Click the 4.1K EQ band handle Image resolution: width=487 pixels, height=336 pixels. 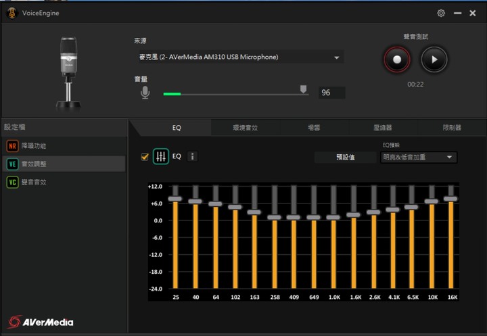[393, 210]
